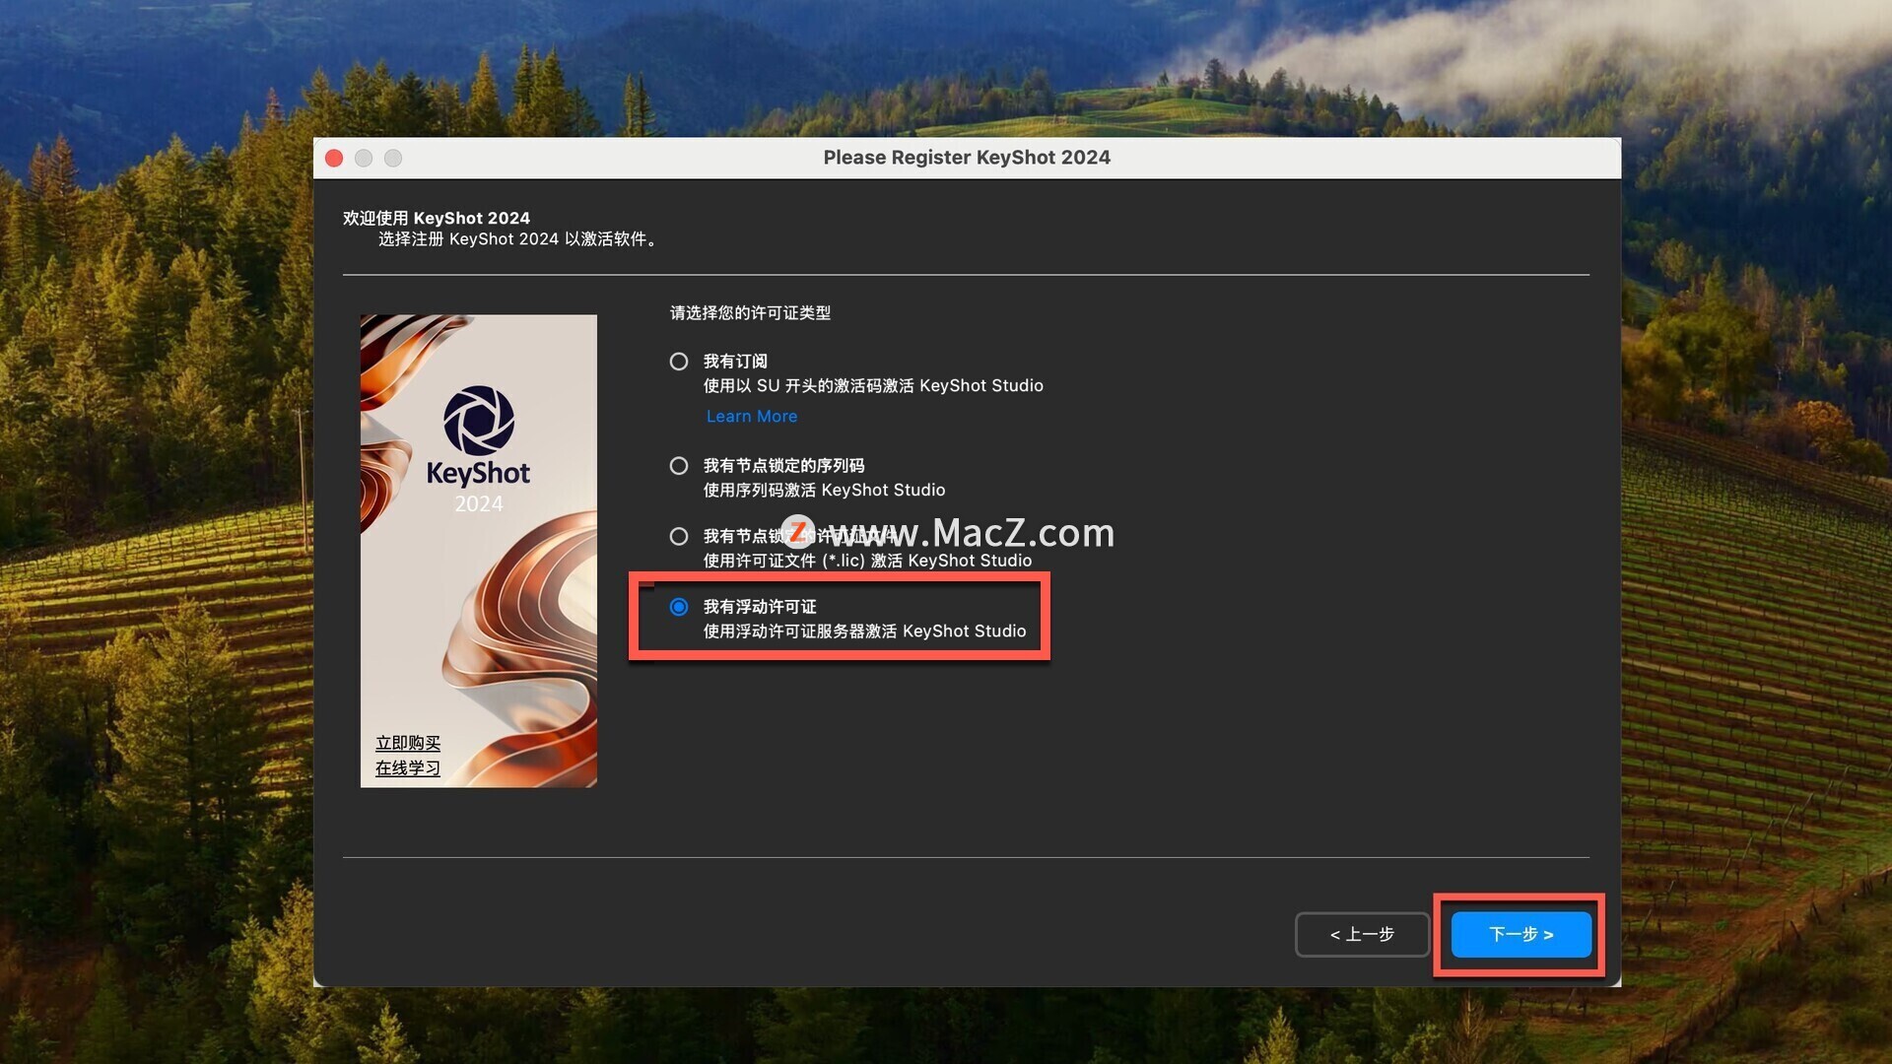The height and width of the screenshot is (1064, 1892).
Task: Open the 在线学习 online learning link
Action: (x=408, y=767)
